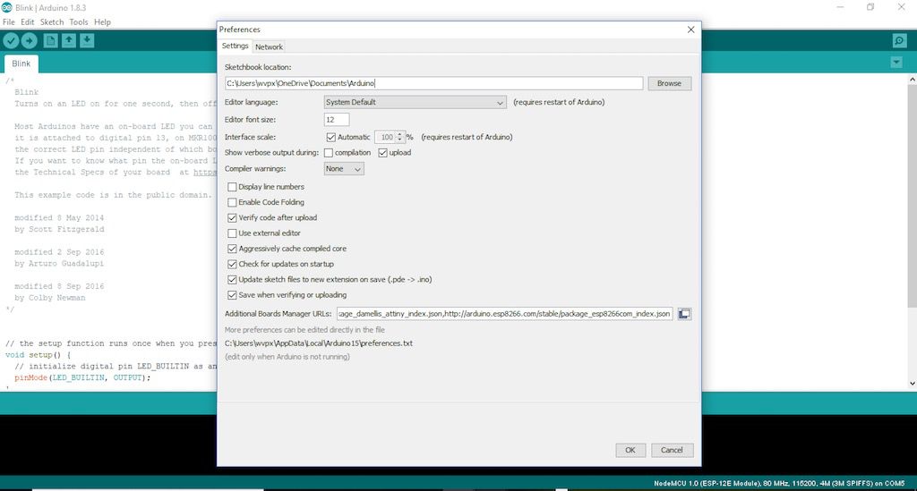917x491 pixels.
Task: Toggle Automatic interface scale checkbox
Action: (331, 137)
